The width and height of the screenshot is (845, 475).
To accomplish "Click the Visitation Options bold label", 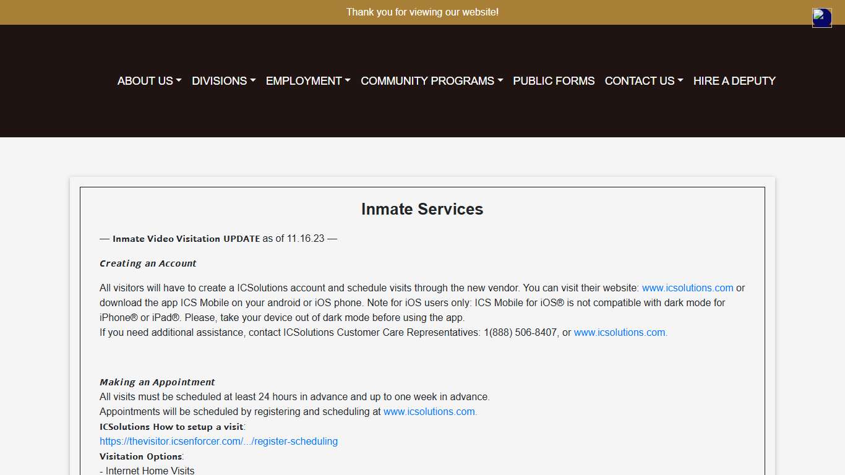I will click(139, 456).
